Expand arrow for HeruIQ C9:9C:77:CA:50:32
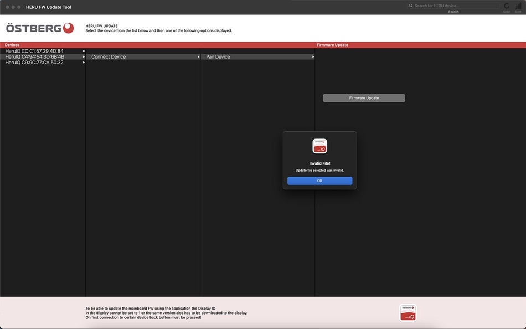This screenshot has height=329, width=526. (x=84, y=63)
